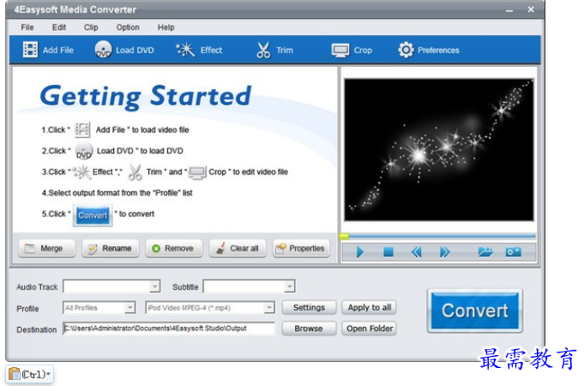Image resolution: width=584 pixels, height=386 pixels.
Task: Open the Clip menu
Action: [91, 27]
